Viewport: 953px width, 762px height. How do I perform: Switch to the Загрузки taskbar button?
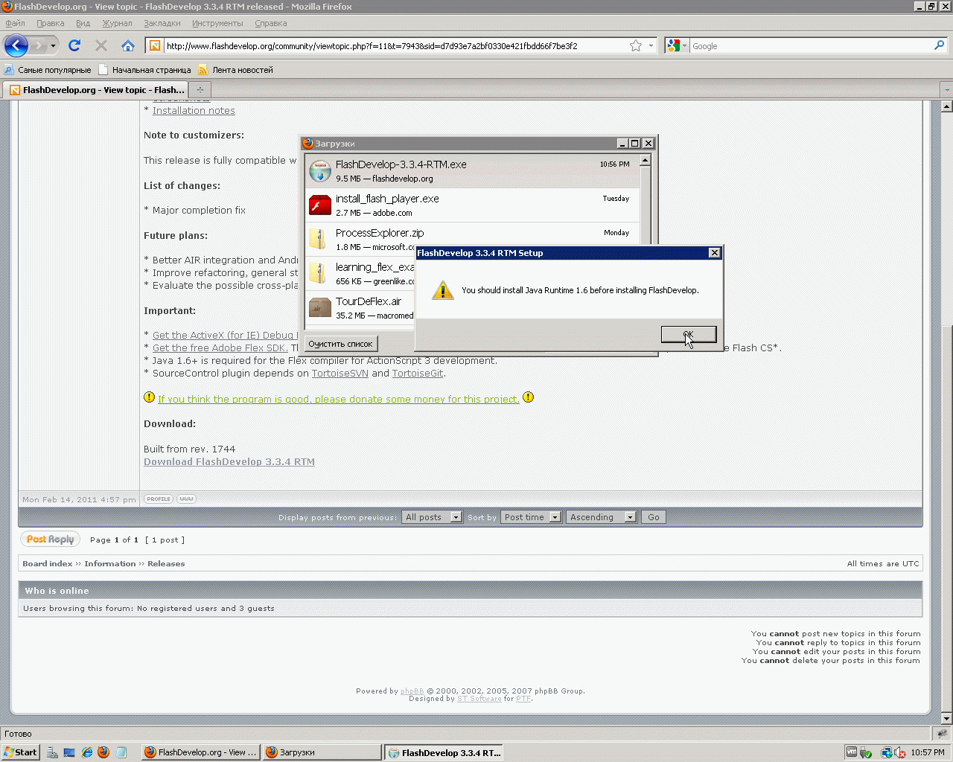(x=322, y=752)
